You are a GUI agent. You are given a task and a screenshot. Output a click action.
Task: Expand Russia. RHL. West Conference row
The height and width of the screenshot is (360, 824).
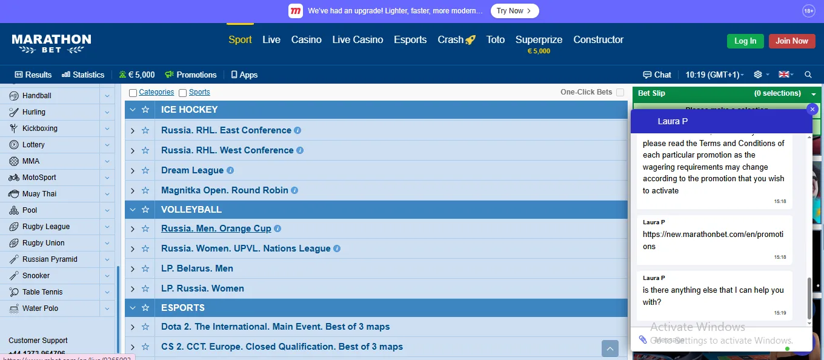tap(133, 150)
